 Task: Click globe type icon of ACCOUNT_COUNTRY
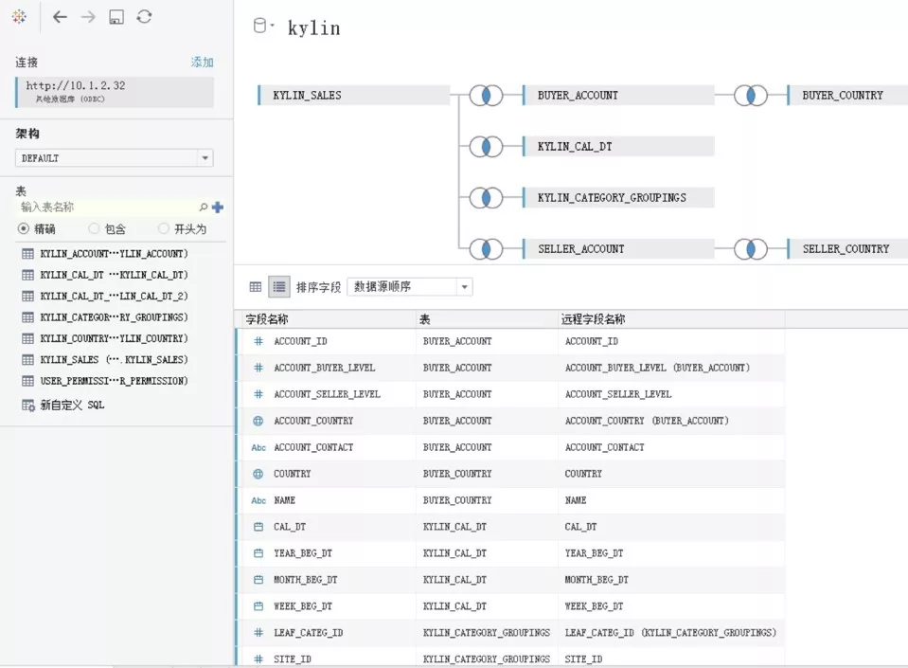[258, 421]
